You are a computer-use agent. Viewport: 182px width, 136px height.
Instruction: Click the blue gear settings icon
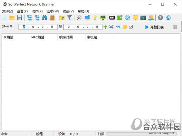[128, 18]
